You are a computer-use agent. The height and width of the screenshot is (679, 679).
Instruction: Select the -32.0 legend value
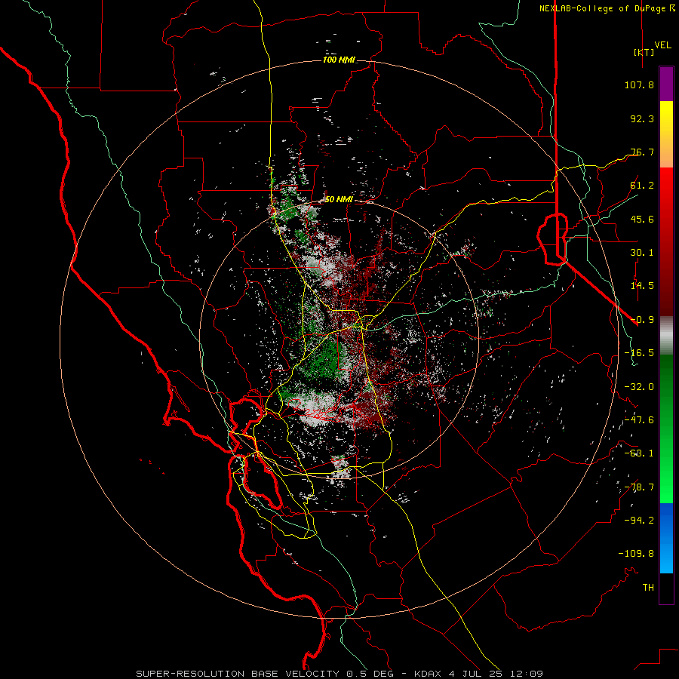639,387
